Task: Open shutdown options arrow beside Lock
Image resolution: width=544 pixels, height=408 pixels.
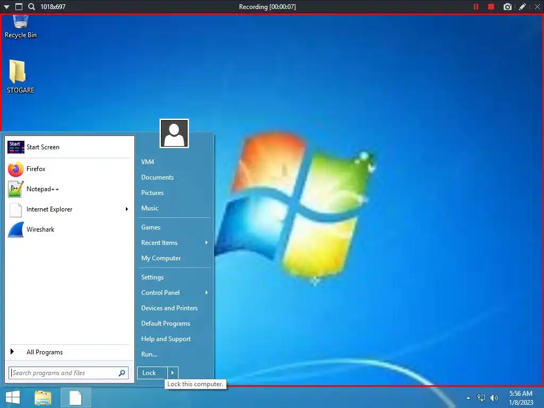Action: 173,373
